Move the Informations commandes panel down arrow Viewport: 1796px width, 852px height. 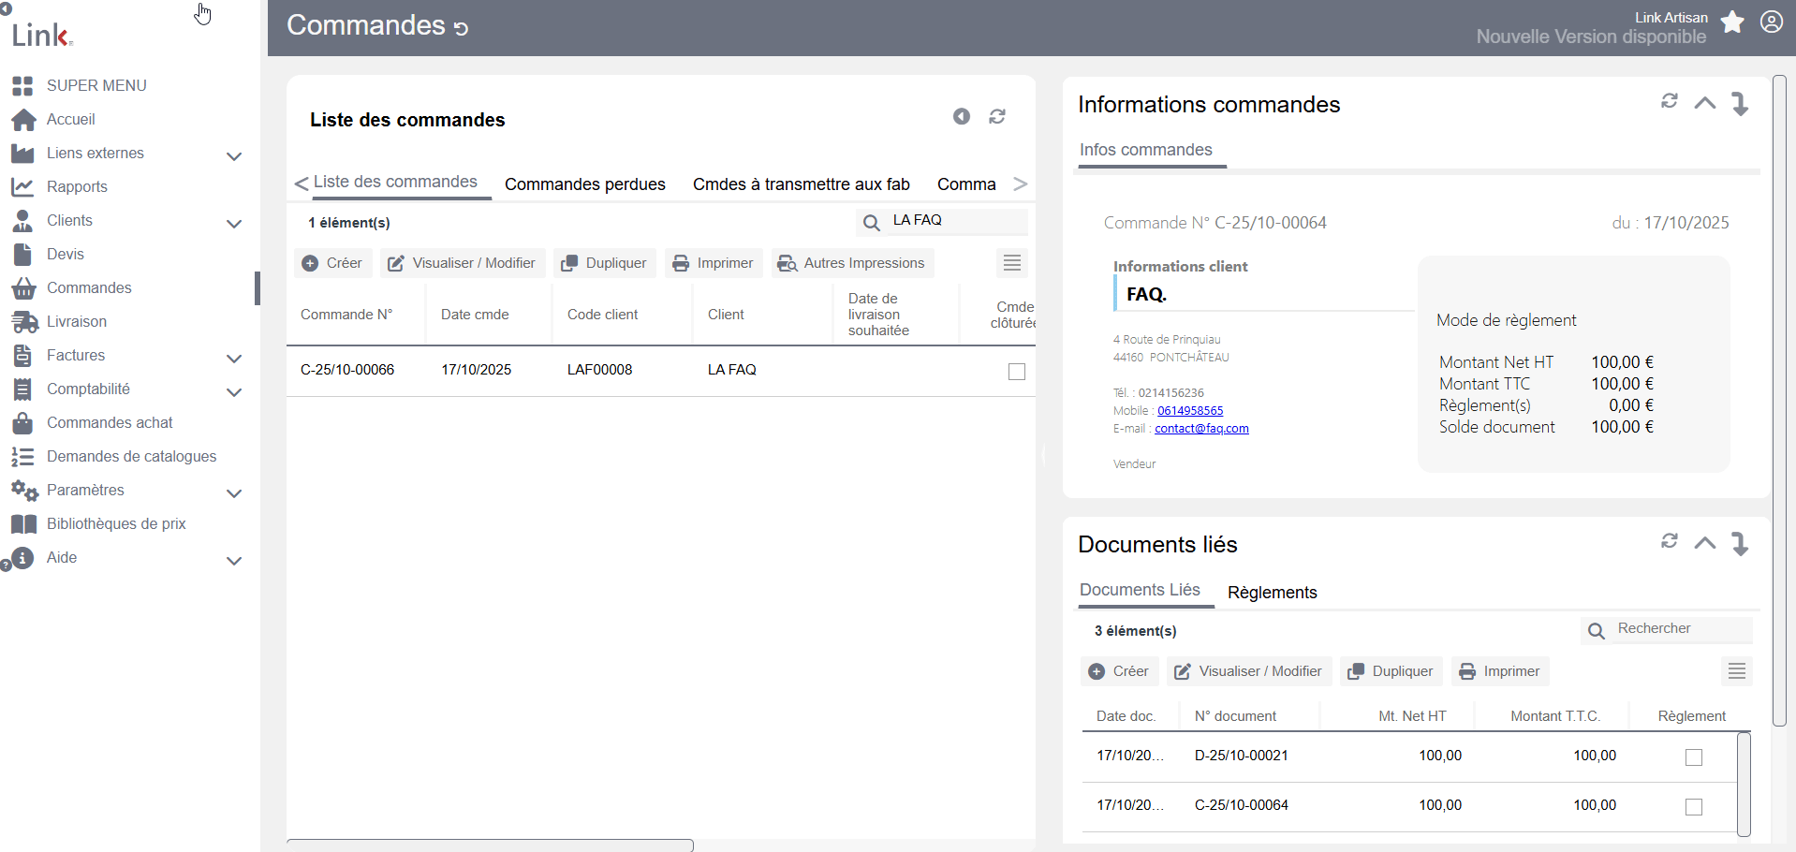[x=1740, y=103]
